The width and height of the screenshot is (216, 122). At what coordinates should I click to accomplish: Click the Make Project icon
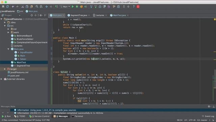(x=56, y=6)
